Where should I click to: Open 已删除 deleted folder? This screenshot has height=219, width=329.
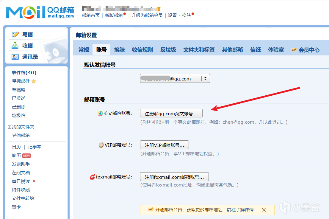(x=19, y=107)
